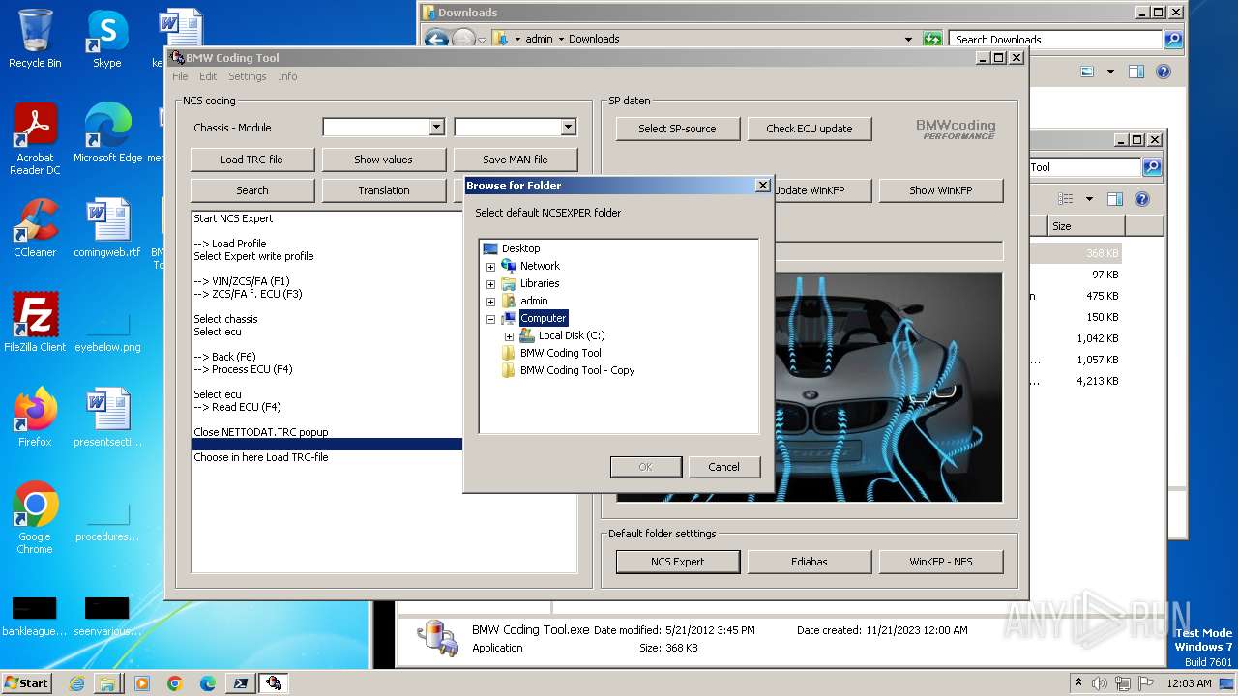Open Downloads address bar dropdown arrow
The image size is (1238, 696).
pyautogui.click(x=908, y=39)
